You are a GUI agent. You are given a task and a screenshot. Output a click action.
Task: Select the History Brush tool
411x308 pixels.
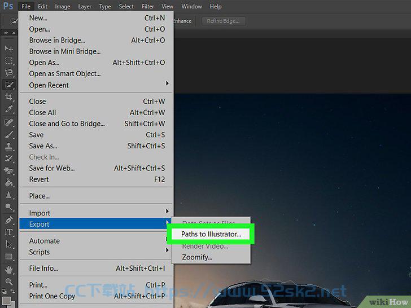pos(8,159)
